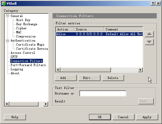Delete the selected filter entry
Image resolution: width=162 pixels, height=124 pixels.
pyautogui.click(x=113, y=78)
